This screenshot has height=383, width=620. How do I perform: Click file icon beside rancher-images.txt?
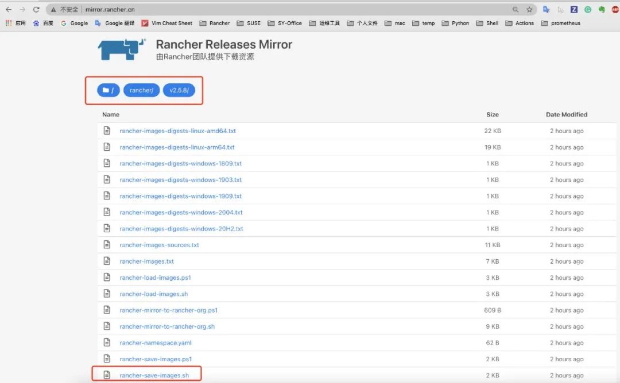click(x=107, y=261)
